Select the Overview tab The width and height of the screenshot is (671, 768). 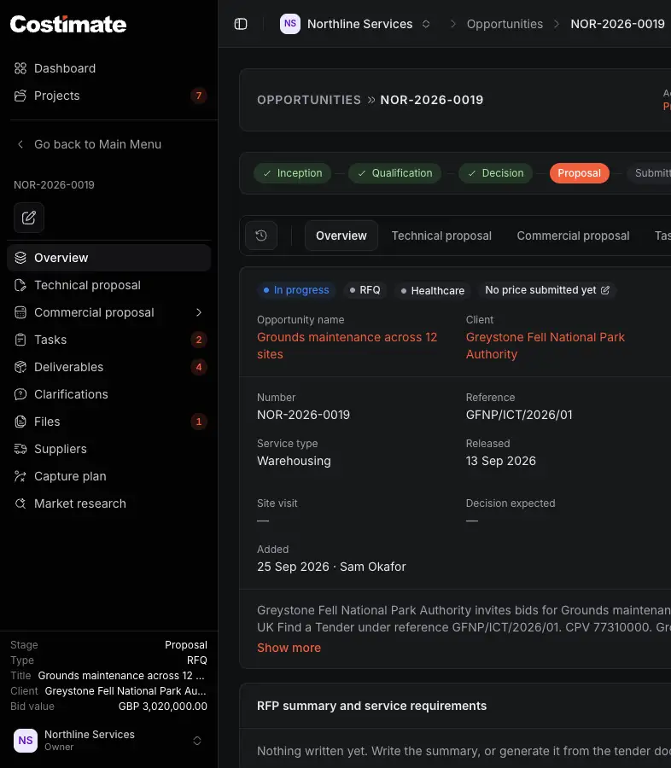(341, 236)
